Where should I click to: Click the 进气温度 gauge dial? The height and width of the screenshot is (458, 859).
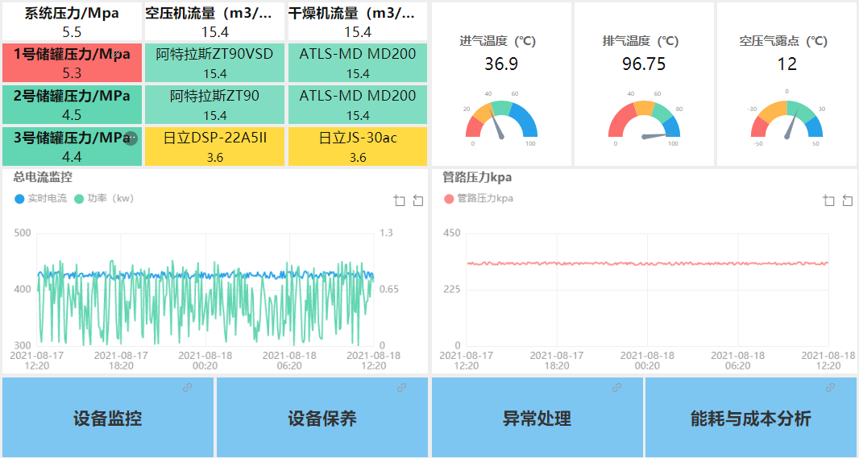coord(501,119)
